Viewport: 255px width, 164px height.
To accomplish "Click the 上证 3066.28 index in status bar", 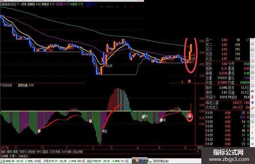I will pos(7,161).
